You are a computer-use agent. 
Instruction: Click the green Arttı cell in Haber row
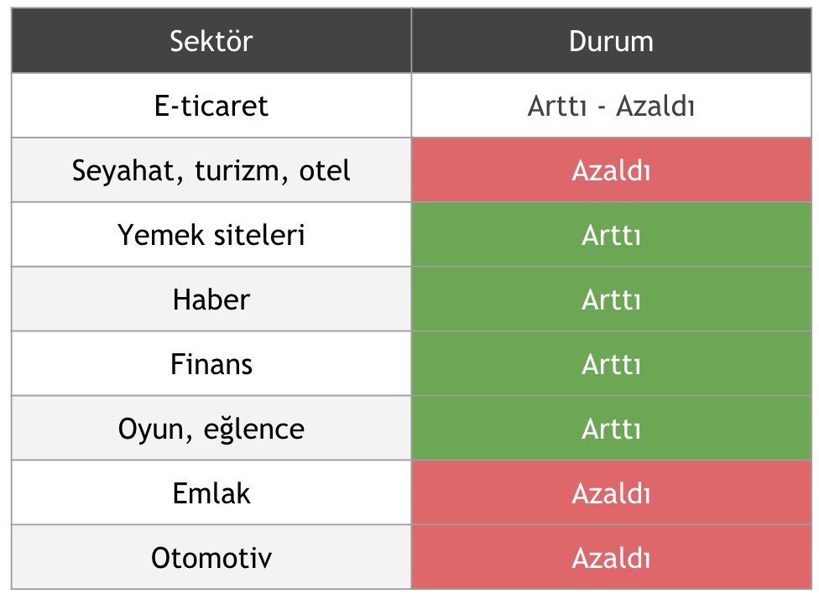[x=611, y=299]
